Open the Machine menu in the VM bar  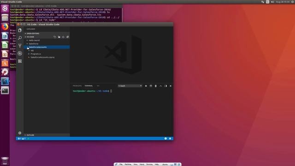(128, 164)
